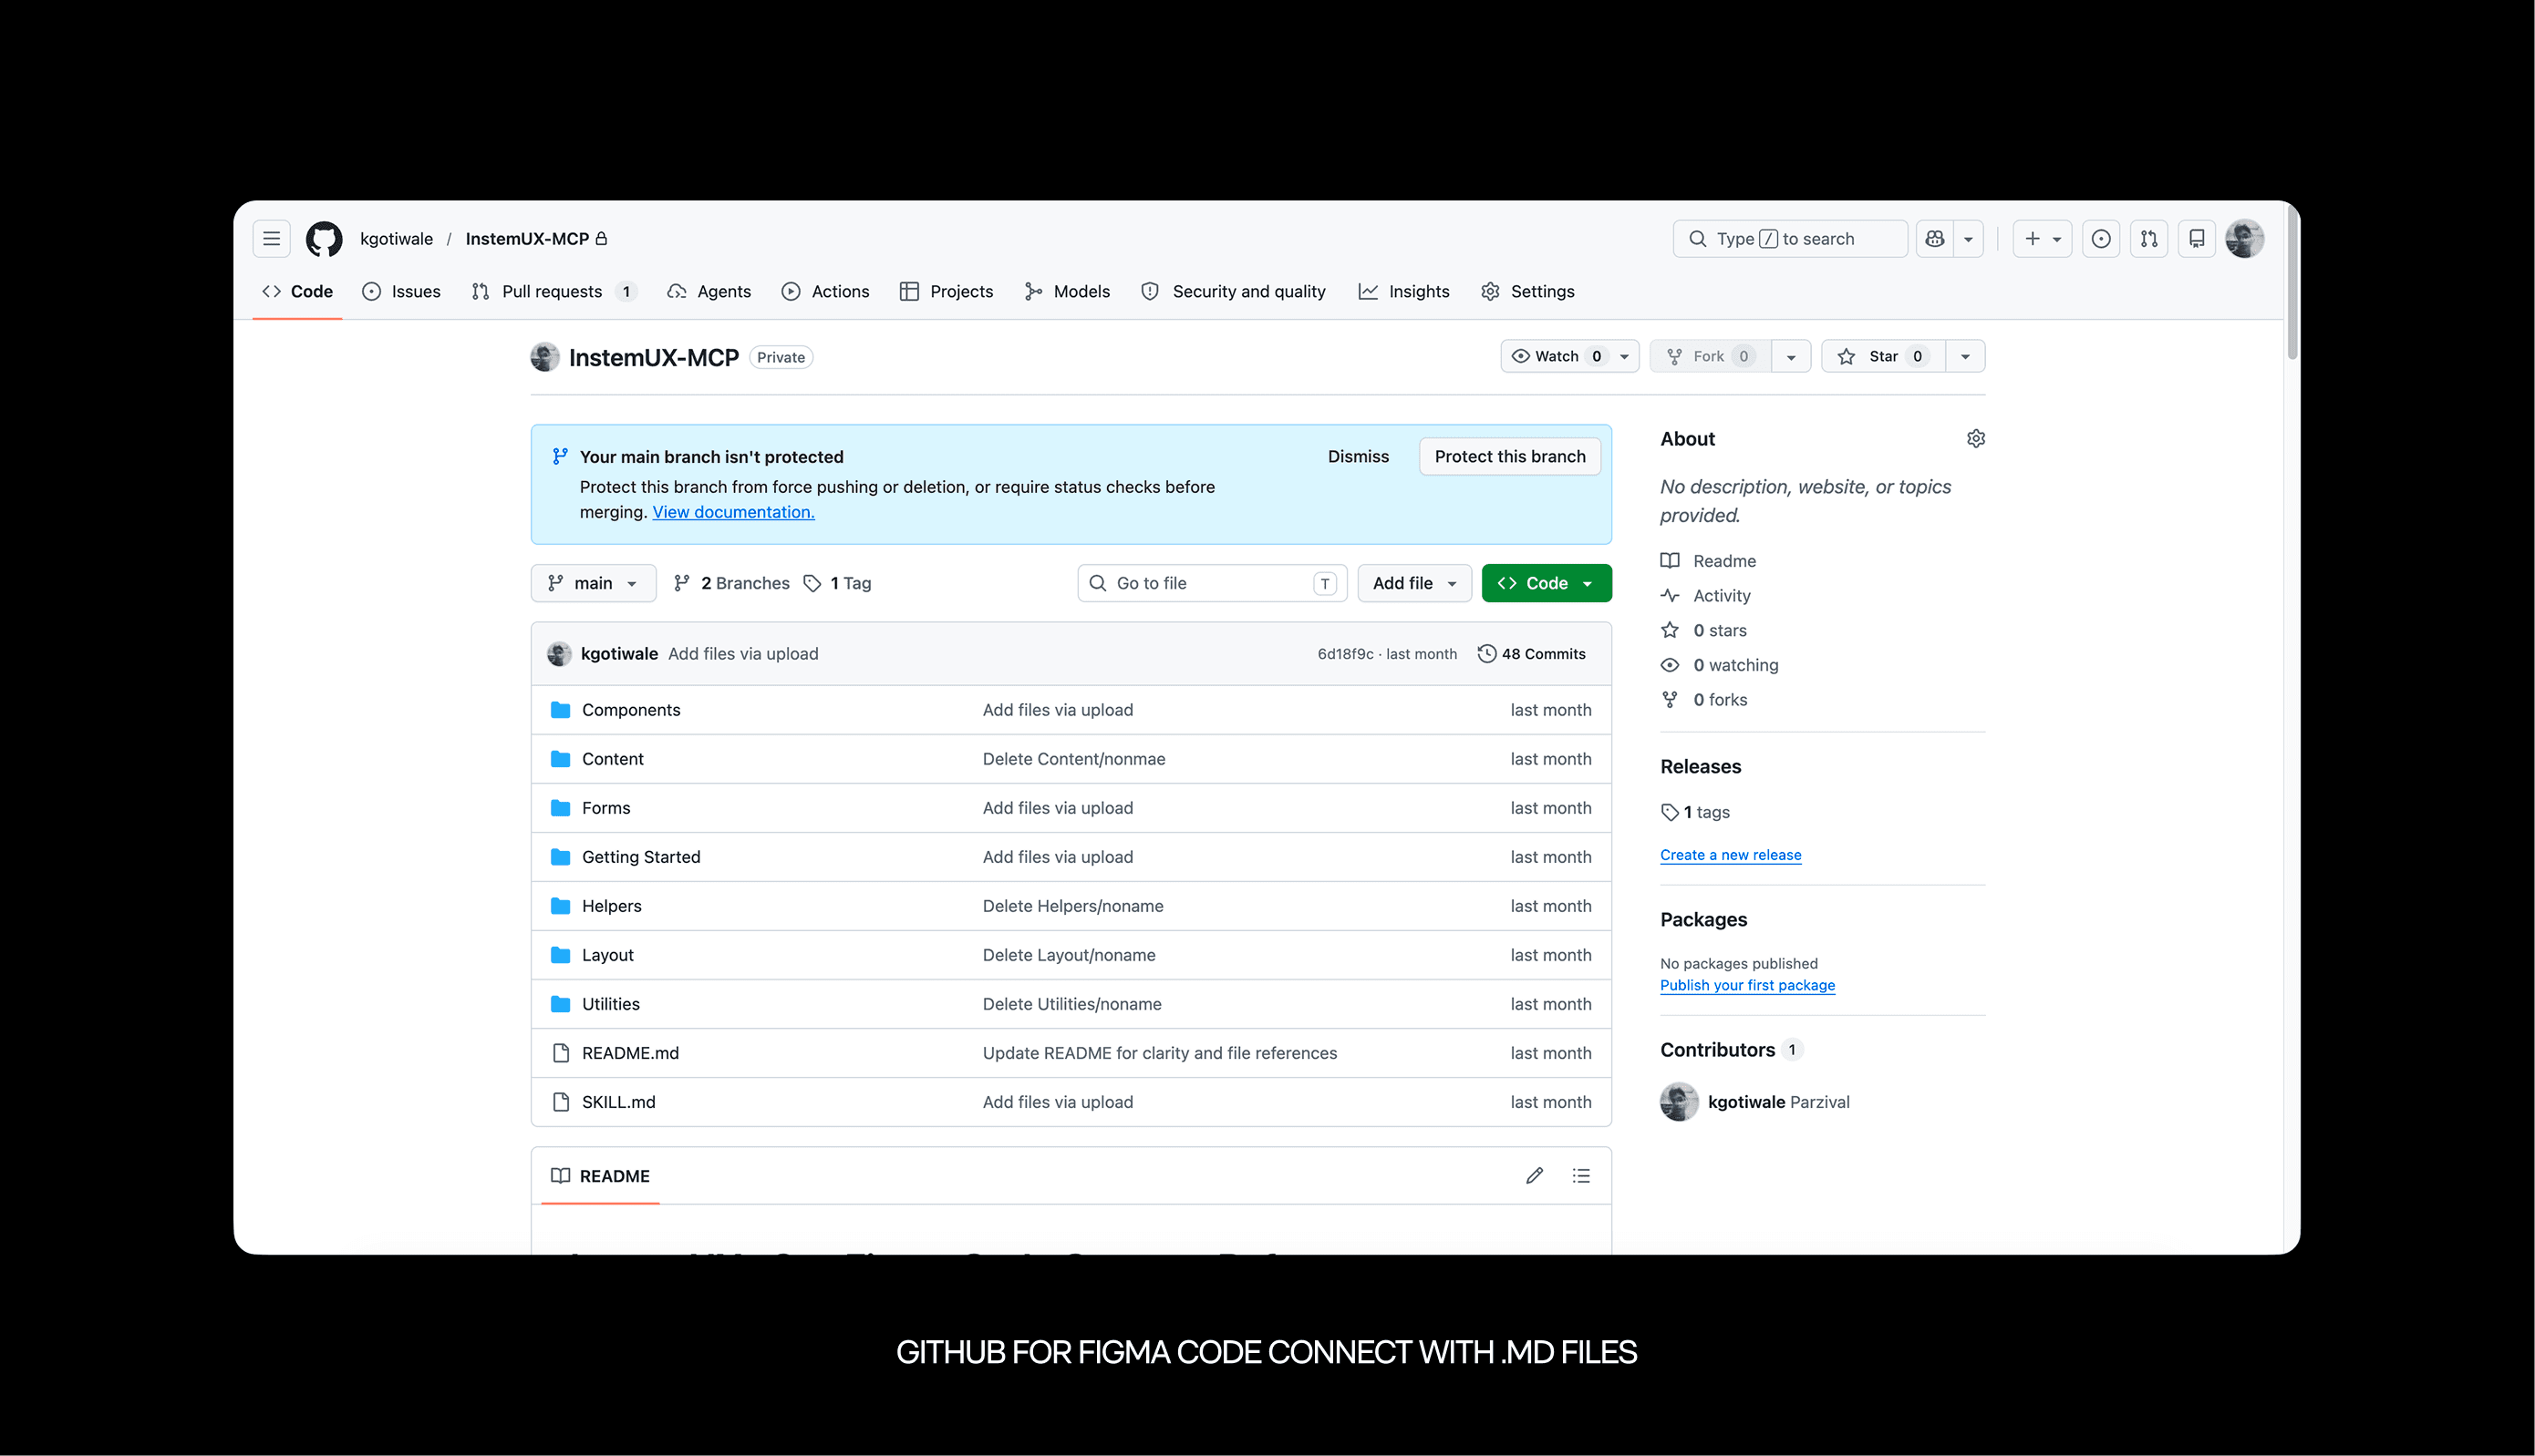Dismiss the branch protection banner
2535x1456 pixels.
pyautogui.click(x=1358, y=457)
